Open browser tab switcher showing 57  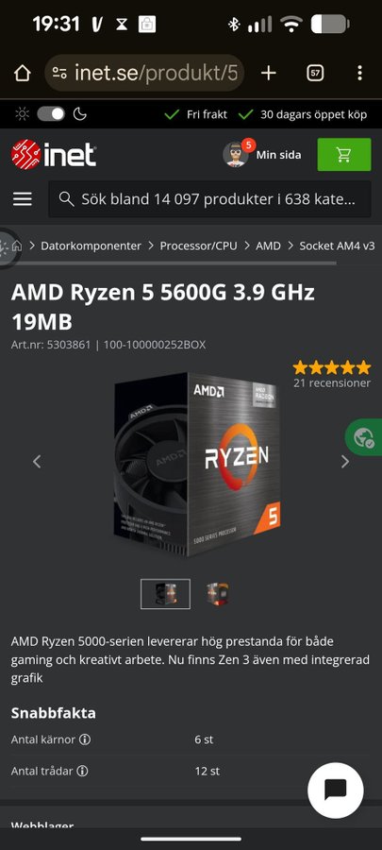pos(315,73)
